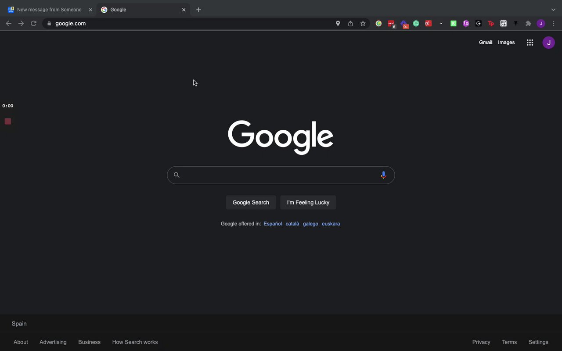Screen dimensions: 562x351
Task: Open the Advertising footer link
Action: tap(53, 342)
